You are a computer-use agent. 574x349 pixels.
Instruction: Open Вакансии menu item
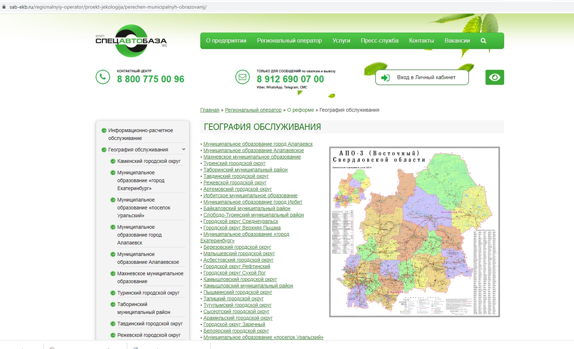tap(457, 41)
